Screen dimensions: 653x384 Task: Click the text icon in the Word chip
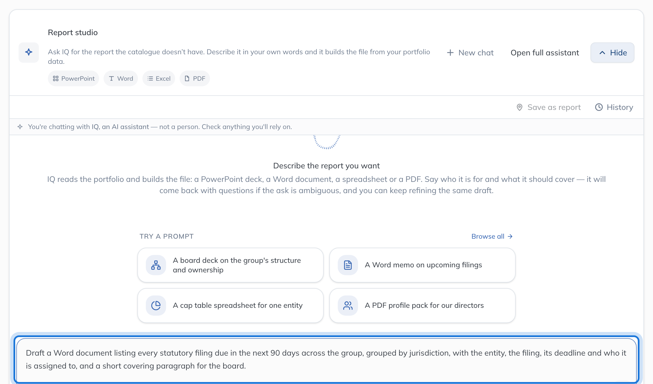tap(111, 78)
